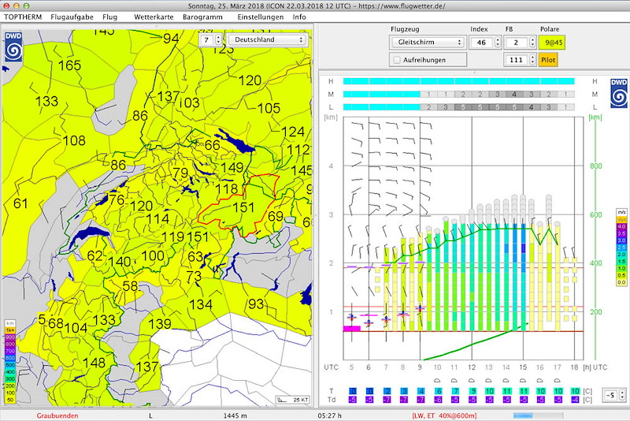Click the Polare 9@45 button
This screenshot has height=421, width=630.
[x=552, y=43]
